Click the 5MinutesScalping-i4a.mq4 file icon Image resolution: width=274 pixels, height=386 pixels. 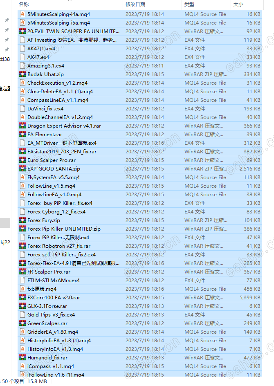pyautogui.click(x=22, y=14)
